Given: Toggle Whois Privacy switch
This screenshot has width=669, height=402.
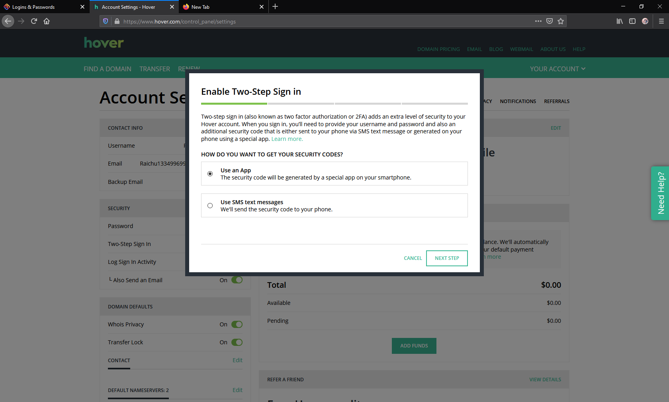Looking at the screenshot, I should pyautogui.click(x=237, y=324).
